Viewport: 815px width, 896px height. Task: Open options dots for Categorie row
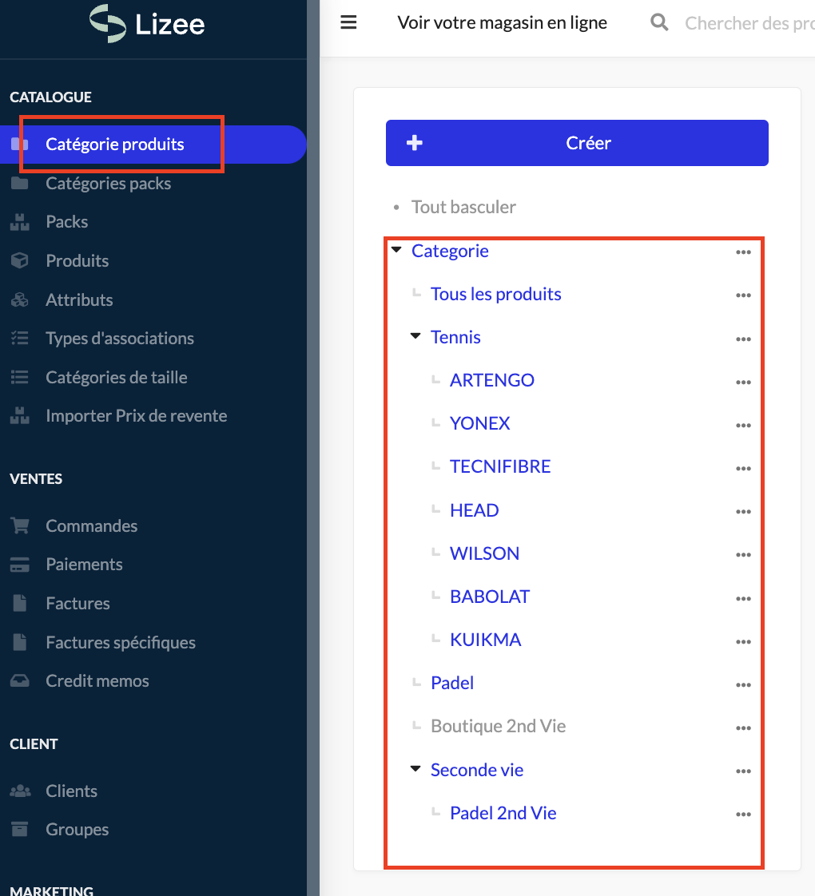(743, 252)
